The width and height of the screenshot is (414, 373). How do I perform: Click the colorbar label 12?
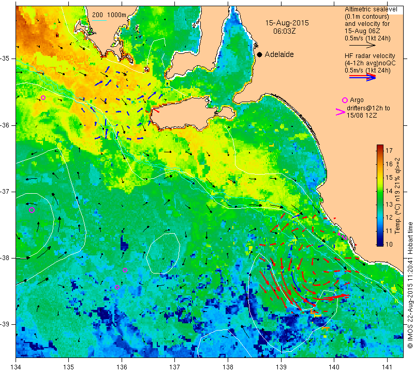pos(389,218)
